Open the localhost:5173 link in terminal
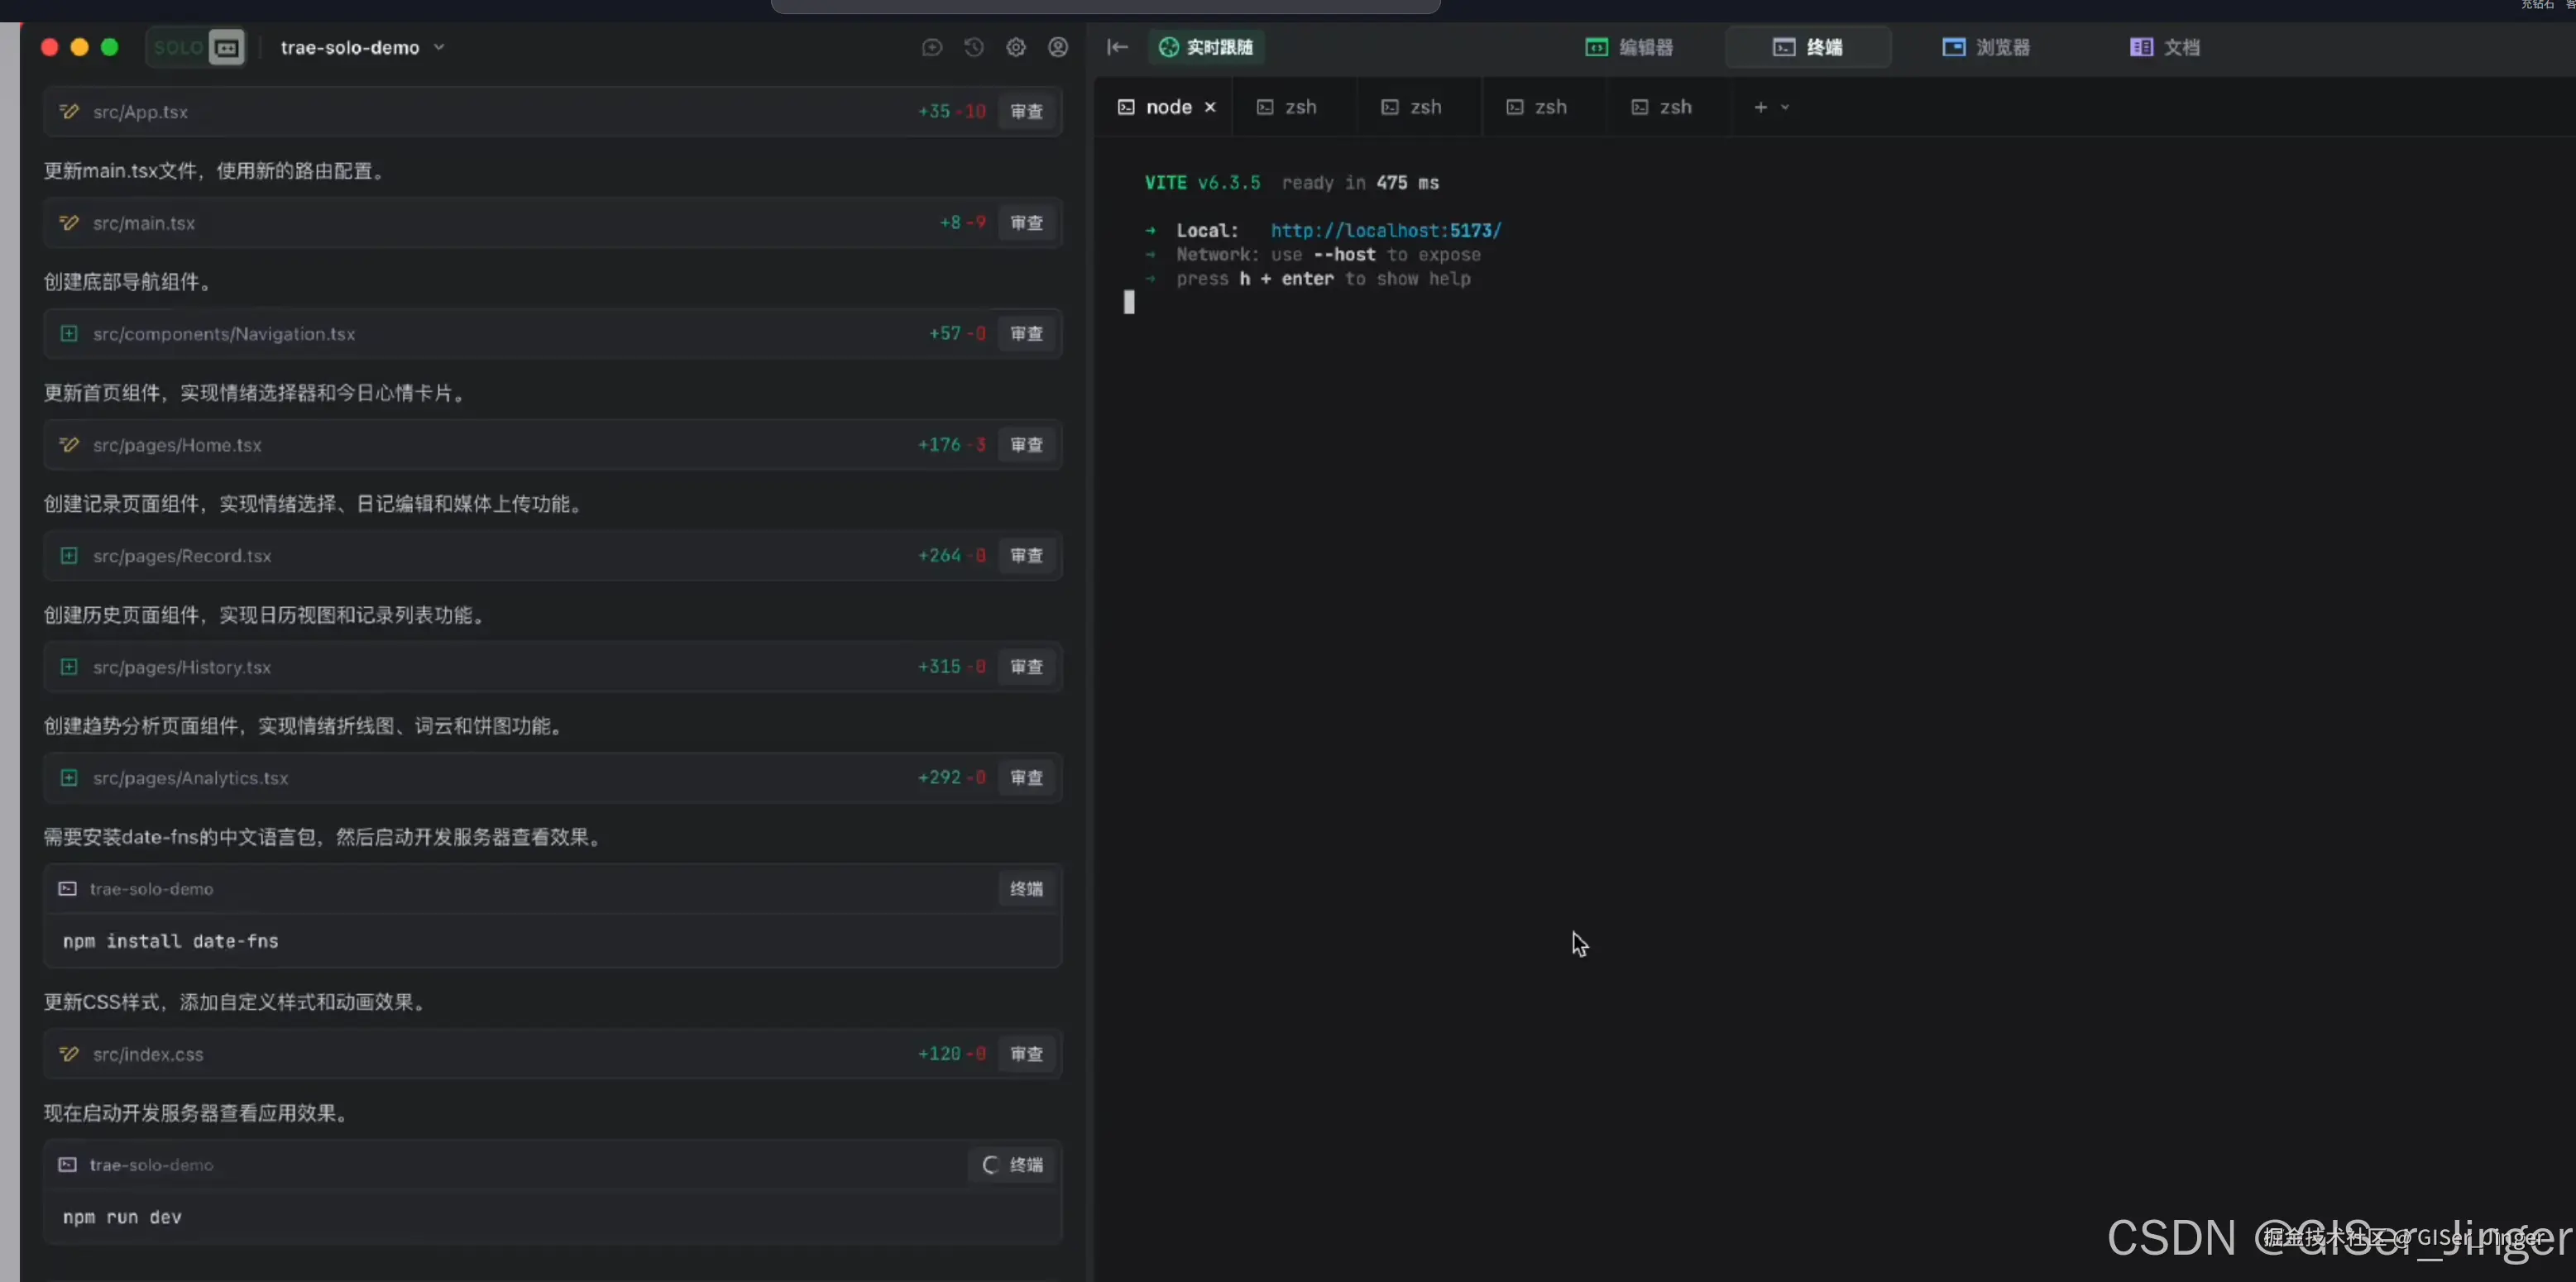Viewport: 2576px width, 1282px height. click(x=1385, y=231)
